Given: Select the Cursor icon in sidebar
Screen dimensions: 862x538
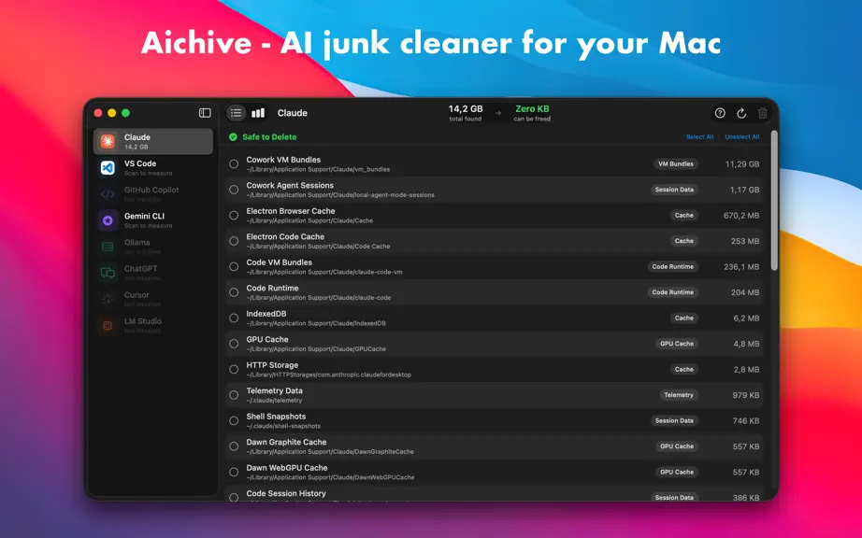Looking at the screenshot, I should [108, 299].
